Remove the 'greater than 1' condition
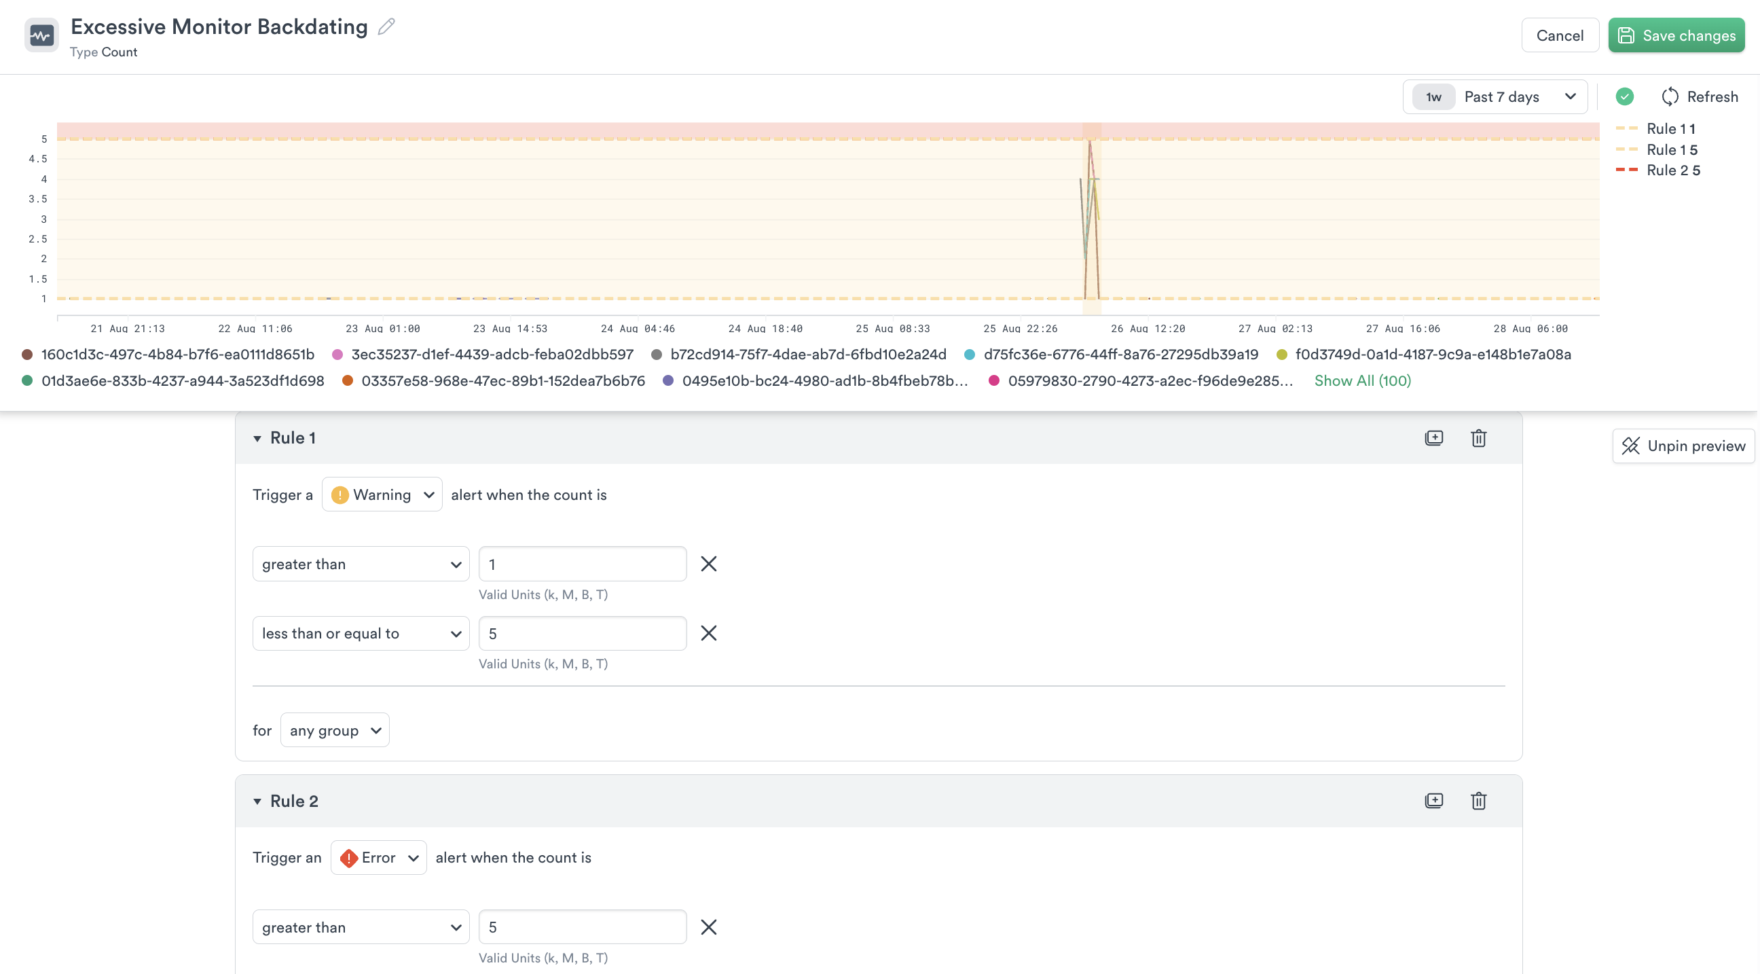The height and width of the screenshot is (974, 1760). click(708, 564)
